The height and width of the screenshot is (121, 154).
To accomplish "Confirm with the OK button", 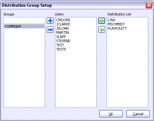I will click(111, 114).
